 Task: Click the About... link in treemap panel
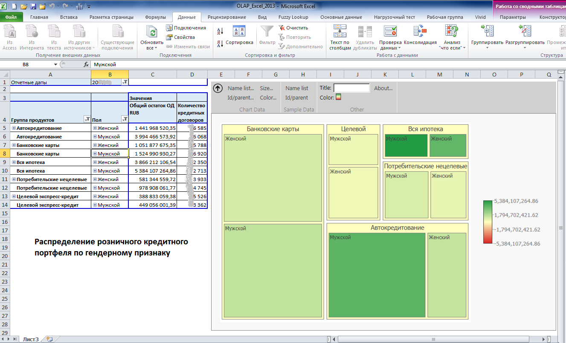pyautogui.click(x=383, y=88)
